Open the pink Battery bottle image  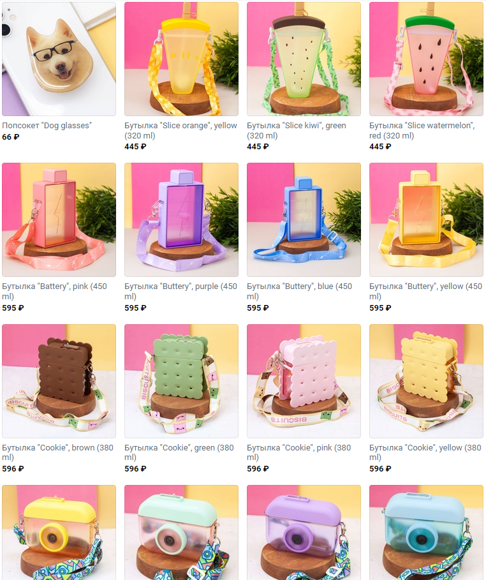point(59,219)
